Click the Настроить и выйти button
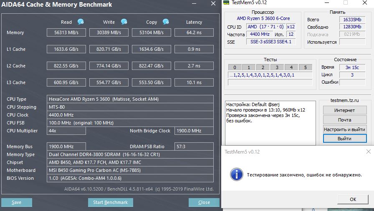 pos(345,129)
